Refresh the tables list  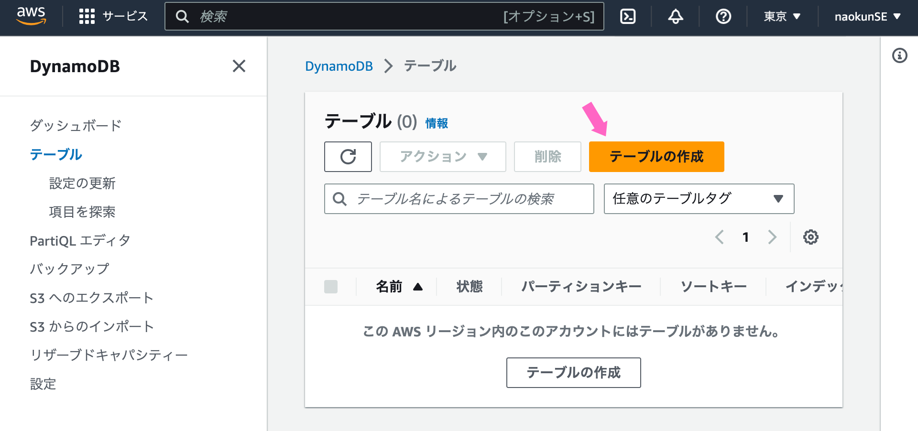coord(348,157)
